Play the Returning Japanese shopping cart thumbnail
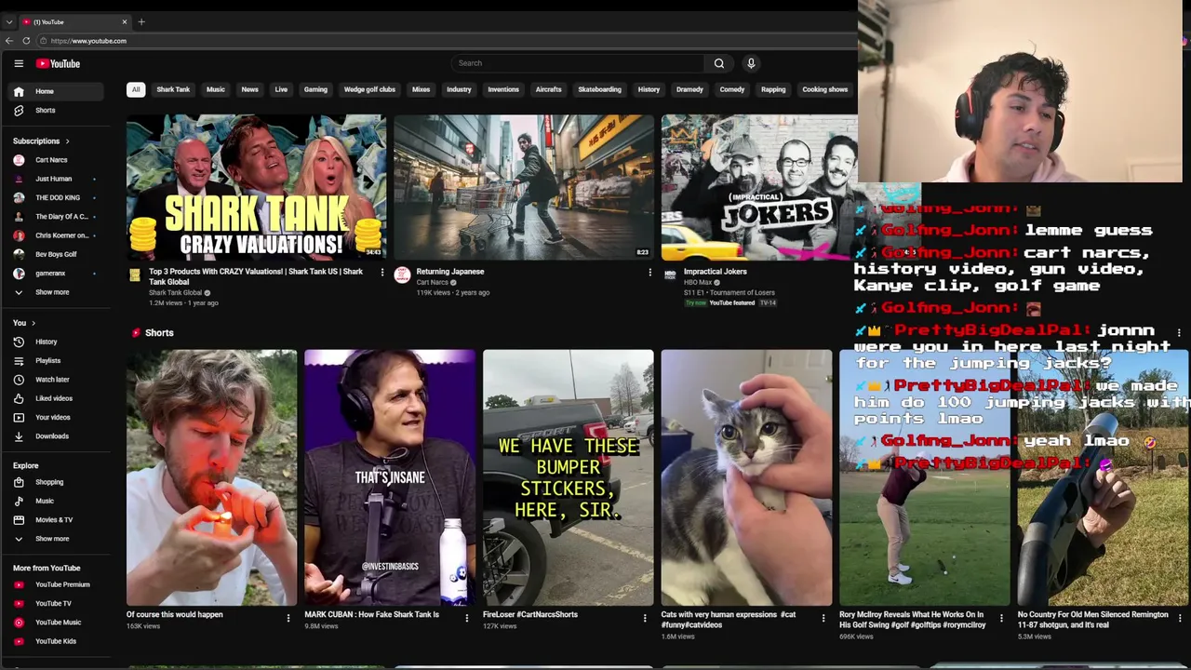This screenshot has width=1191, height=670. click(x=524, y=187)
